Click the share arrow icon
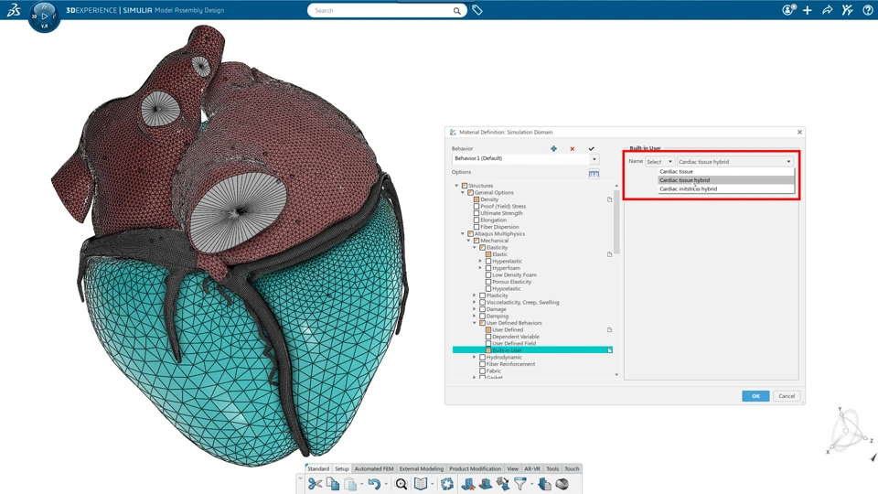This screenshot has height=494, width=878. click(827, 10)
